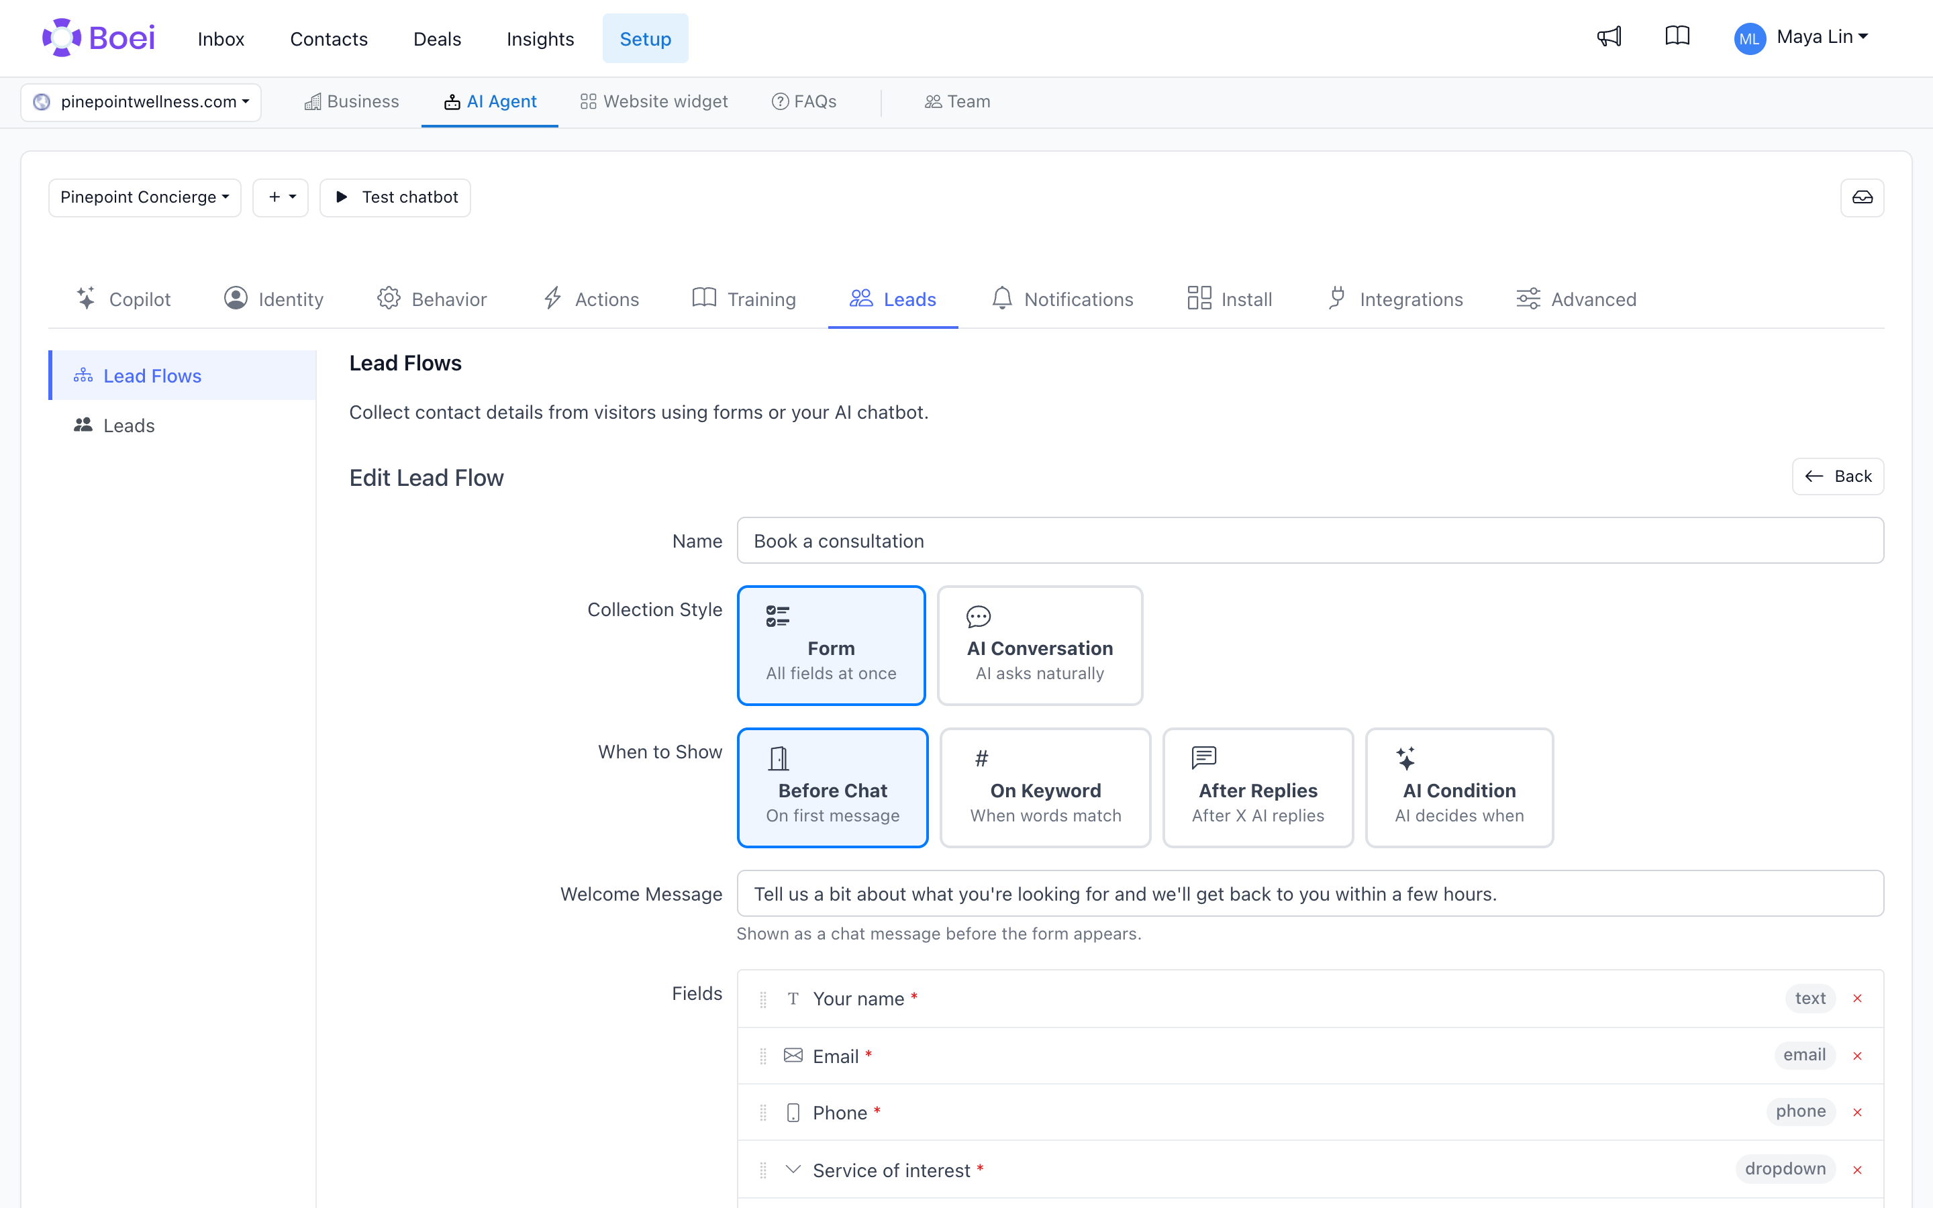This screenshot has width=1933, height=1208.
Task: Open the pinepointwellness.com site dropdown
Action: (140, 102)
